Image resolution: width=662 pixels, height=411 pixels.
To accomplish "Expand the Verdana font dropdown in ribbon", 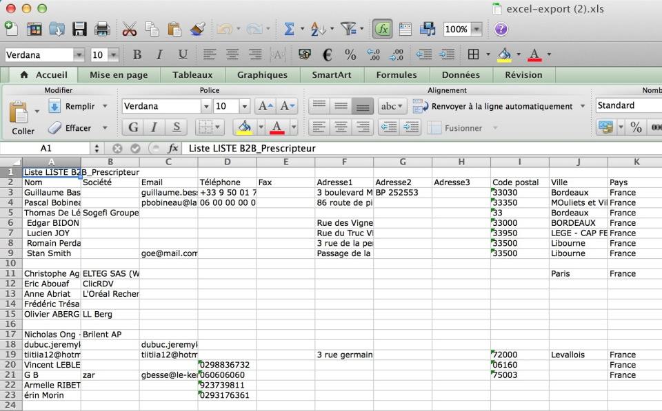I will click(206, 106).
